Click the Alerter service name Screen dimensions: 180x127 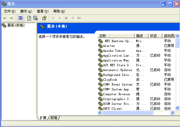point(109,46)
